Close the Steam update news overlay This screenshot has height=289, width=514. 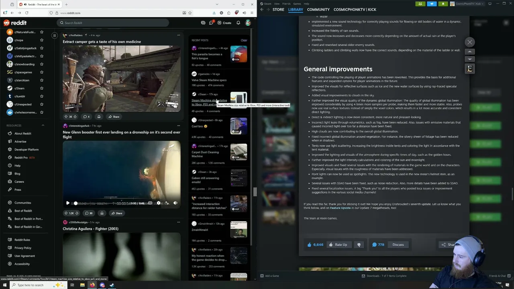(x=470, y=42)
